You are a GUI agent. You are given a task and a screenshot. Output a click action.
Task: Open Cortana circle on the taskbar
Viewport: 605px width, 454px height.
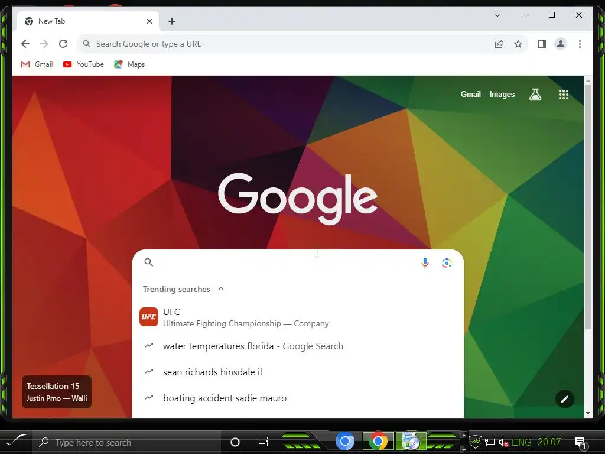point(235,442)
